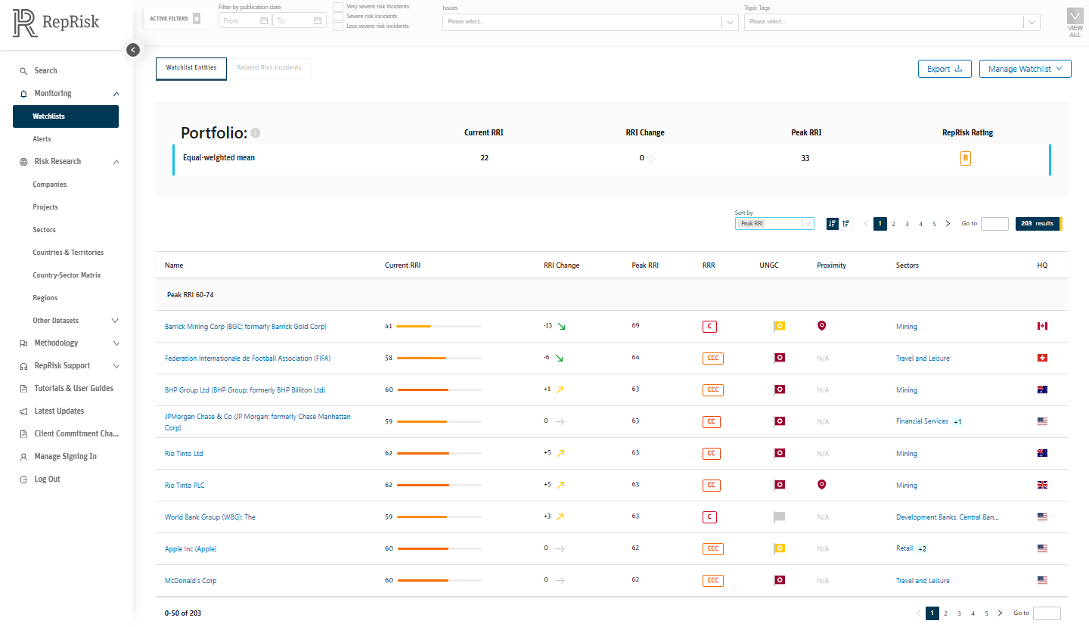The height and width of the screenshot is (627, 1089).
Task: Open the Rio Tinto PLC entity link
Action: click(184, 486)
